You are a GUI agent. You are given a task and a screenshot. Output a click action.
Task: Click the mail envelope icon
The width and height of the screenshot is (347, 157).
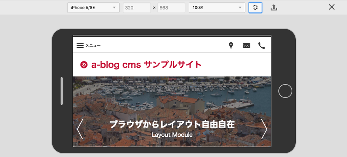pyautogui.click(x=246, y=46)
